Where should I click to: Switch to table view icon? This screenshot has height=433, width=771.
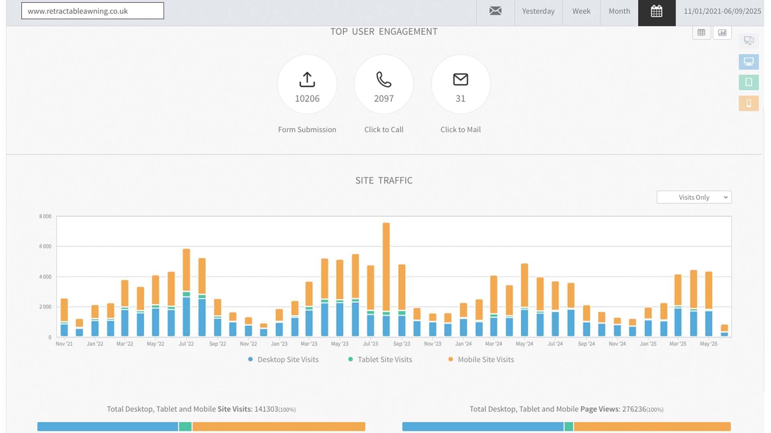[701, 32]
